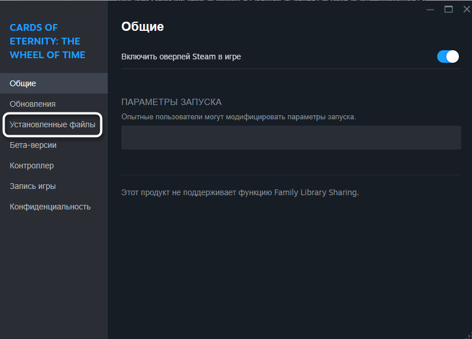Go to the Контроллер tab
Screen dimensions: 472x339
click(x=54, y=166)
